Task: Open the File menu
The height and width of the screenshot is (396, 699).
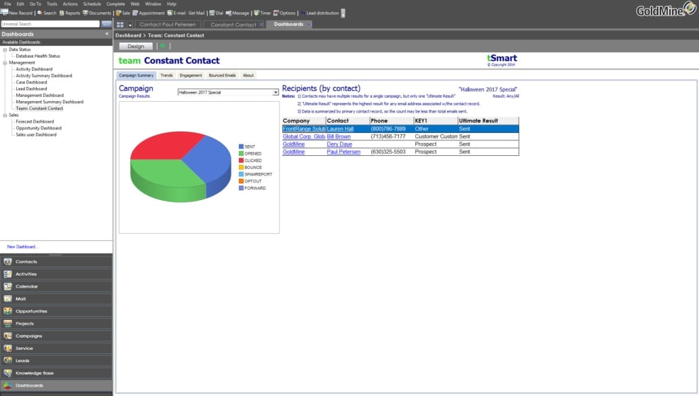Action: [x=7, y=4]
